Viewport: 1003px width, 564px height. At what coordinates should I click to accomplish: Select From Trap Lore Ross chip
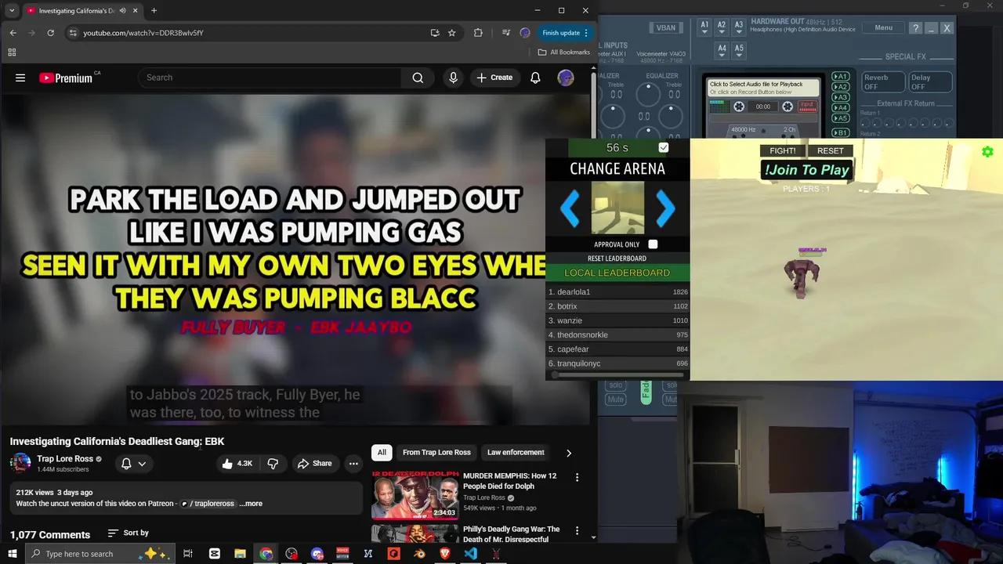436,452
